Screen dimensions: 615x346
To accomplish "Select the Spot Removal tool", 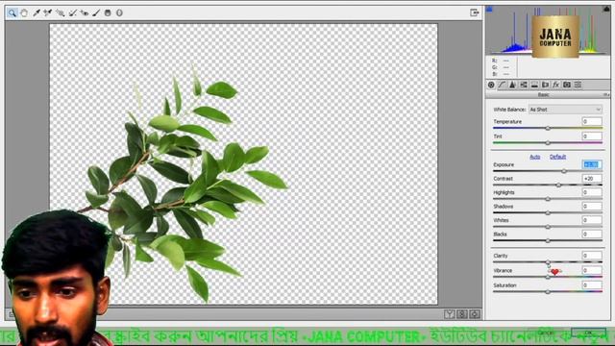I will (73, 12).
